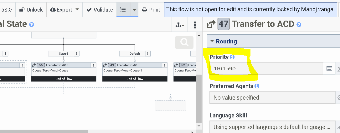Expand the list view options arrow

click(134, 10)
